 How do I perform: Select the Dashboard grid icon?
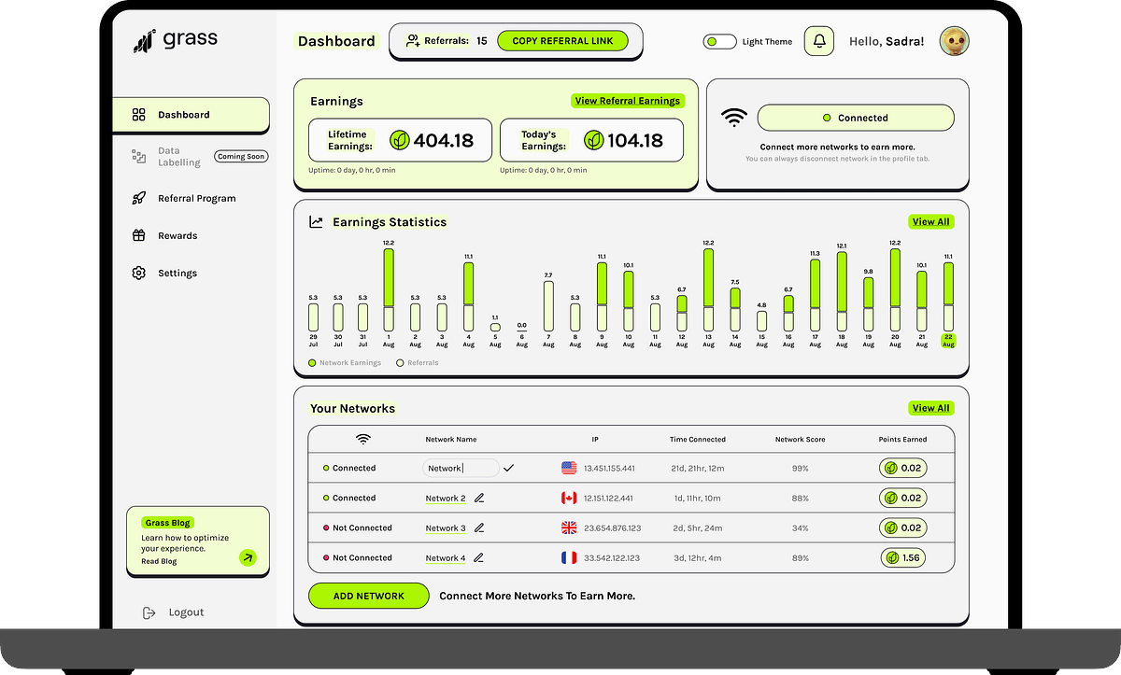(x=138, y=114)
